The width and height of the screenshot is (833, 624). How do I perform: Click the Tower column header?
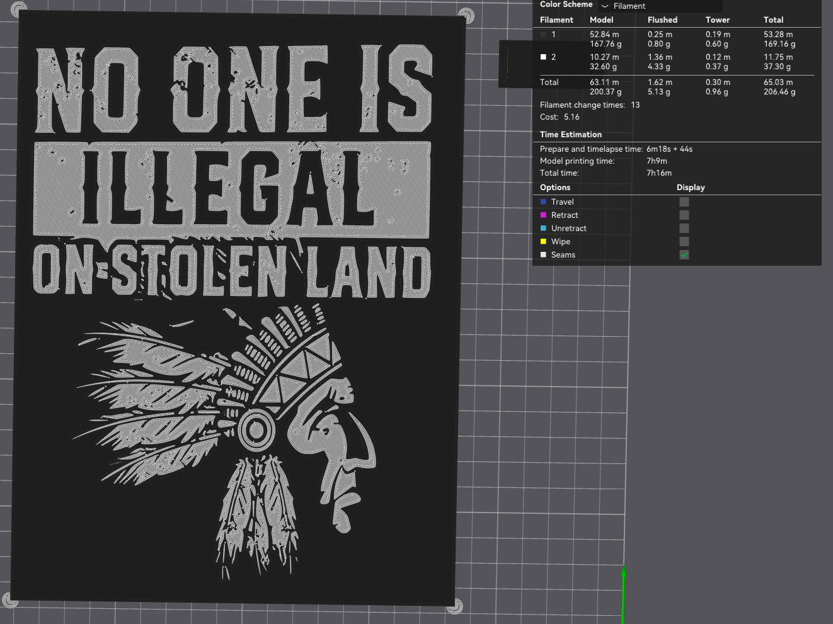pos(718,20)
